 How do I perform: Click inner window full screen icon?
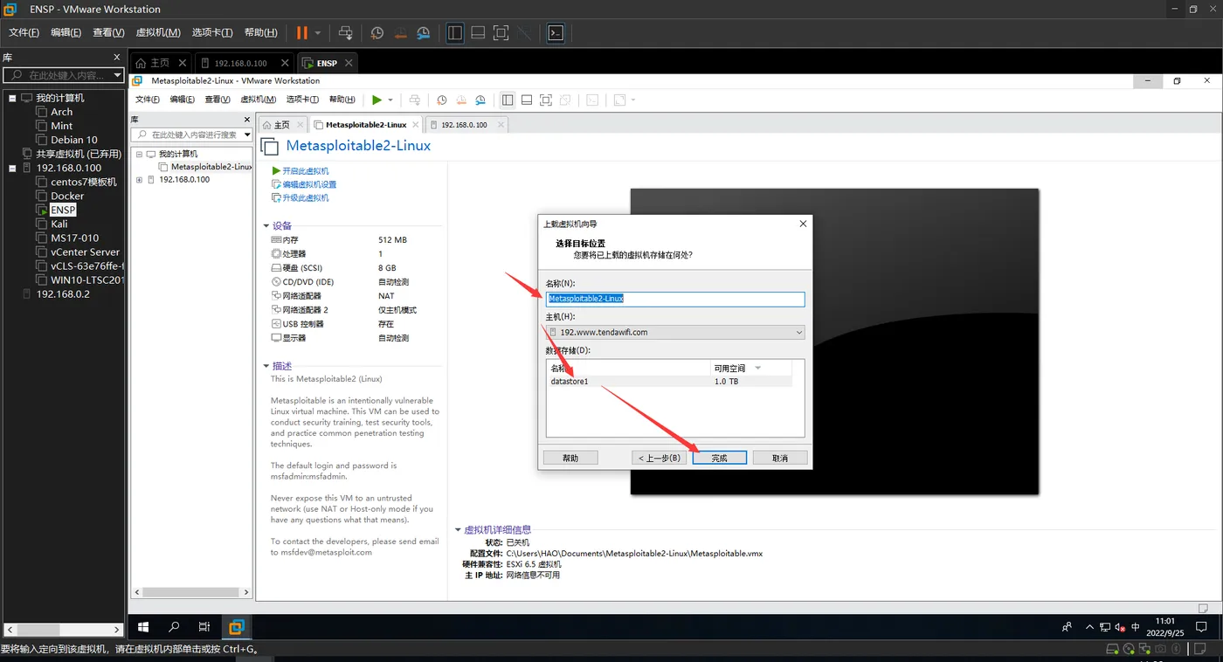pyautogui.click(x=546, y=100)
